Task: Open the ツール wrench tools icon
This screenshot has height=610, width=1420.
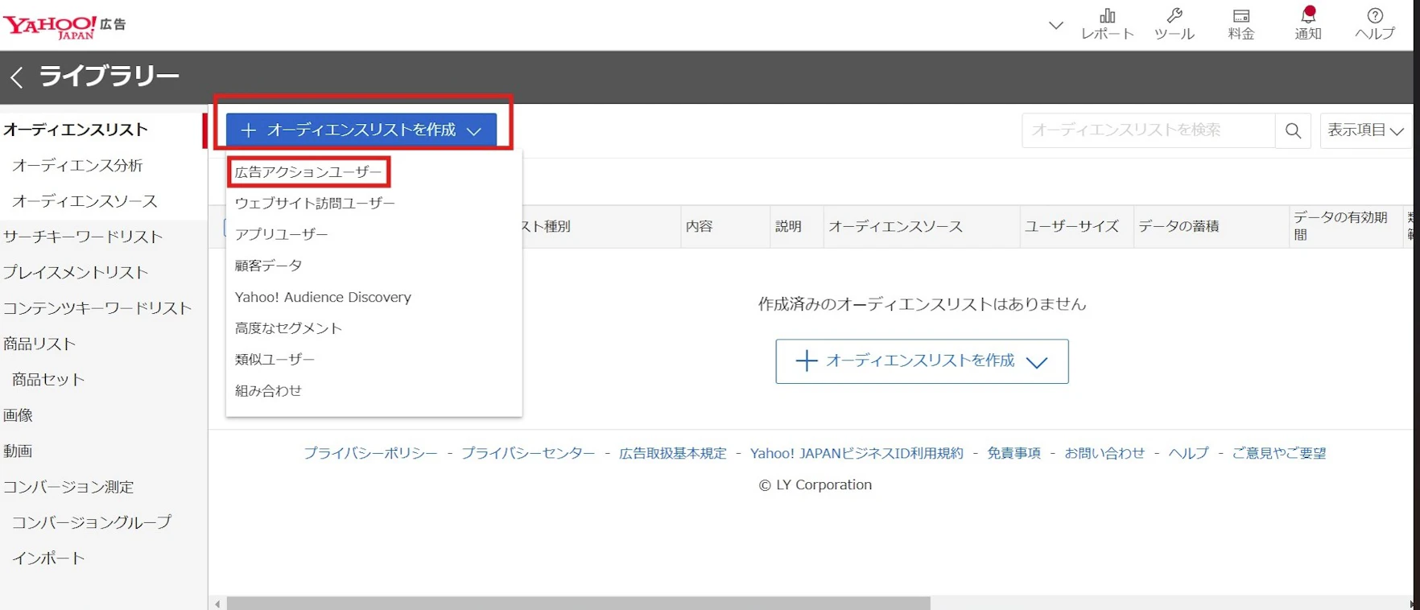Action: 1174,24
